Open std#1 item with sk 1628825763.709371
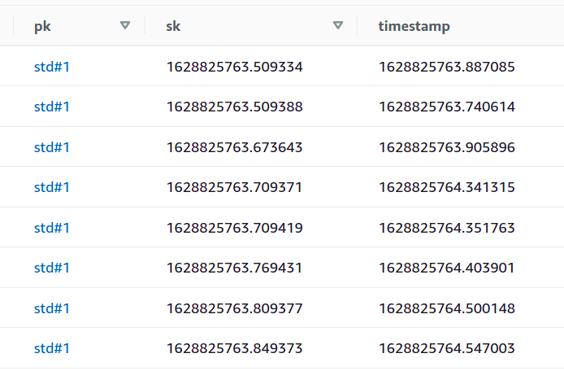The width and height of the screenshot is (564, 371). [x=52, y=187]
